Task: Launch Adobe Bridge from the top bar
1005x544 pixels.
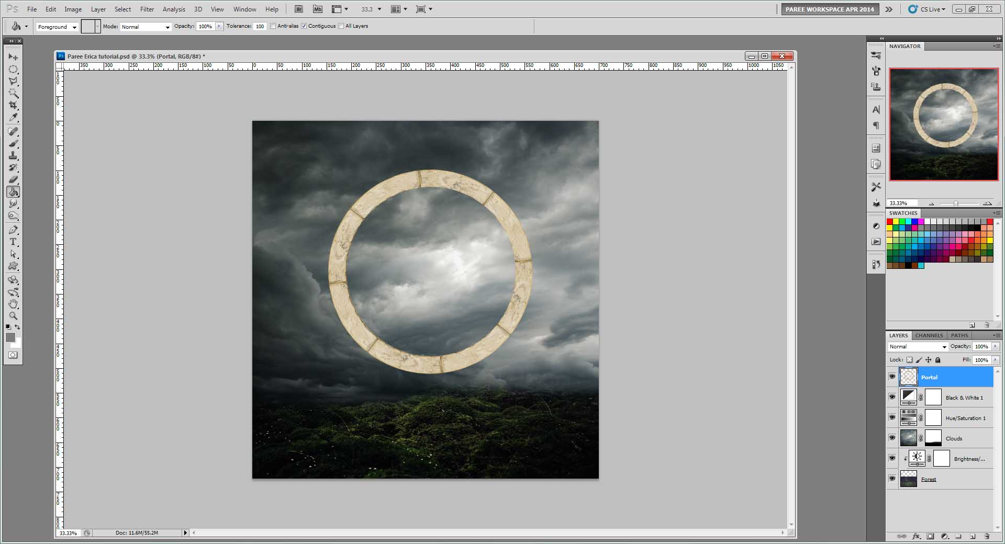Action: click(298, 9)
